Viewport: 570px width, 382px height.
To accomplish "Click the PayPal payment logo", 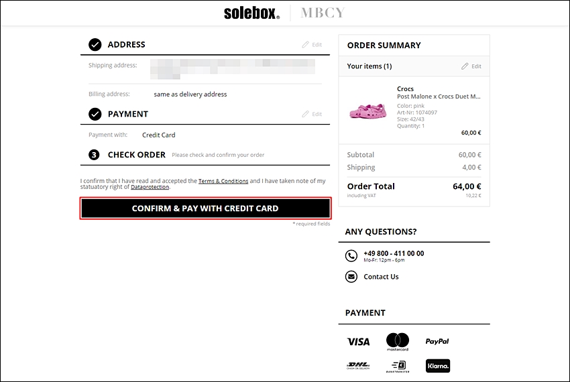I will click(x=437, y=341).
